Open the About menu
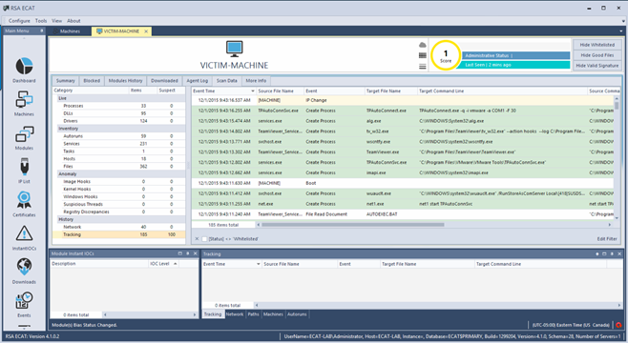The width and height of the screenshot is (628, 343). pos(73,21)
